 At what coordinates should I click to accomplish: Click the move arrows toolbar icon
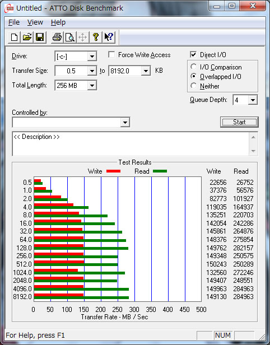[83, 37]
